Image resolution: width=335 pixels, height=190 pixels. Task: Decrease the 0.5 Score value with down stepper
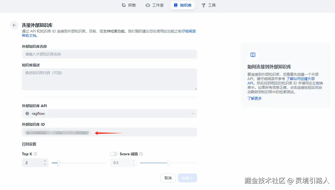point(133,164)
